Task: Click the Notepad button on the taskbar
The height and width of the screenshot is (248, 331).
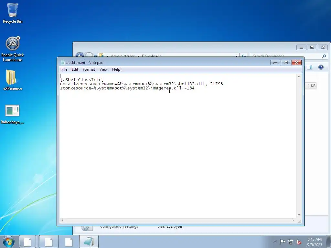Action: click(89, 242)
